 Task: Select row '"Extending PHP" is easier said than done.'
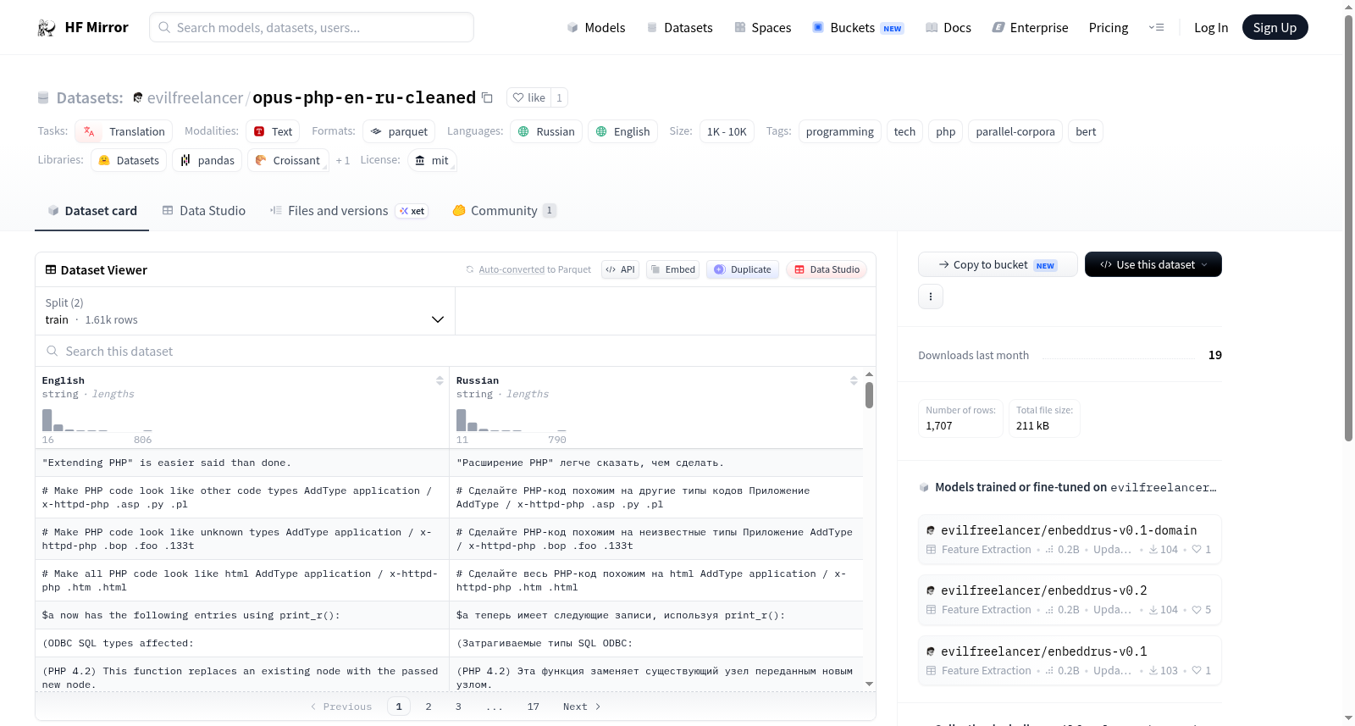point(449,463)
